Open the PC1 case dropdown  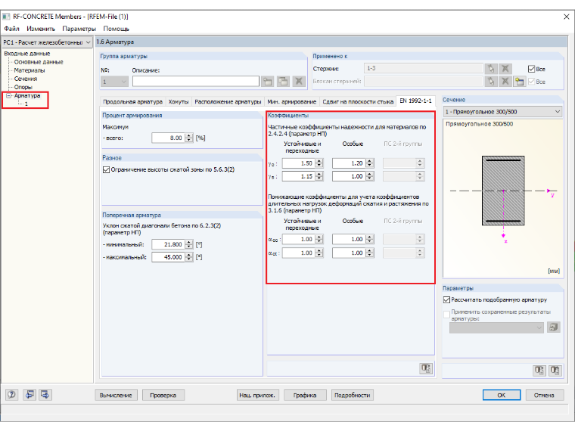47,42
